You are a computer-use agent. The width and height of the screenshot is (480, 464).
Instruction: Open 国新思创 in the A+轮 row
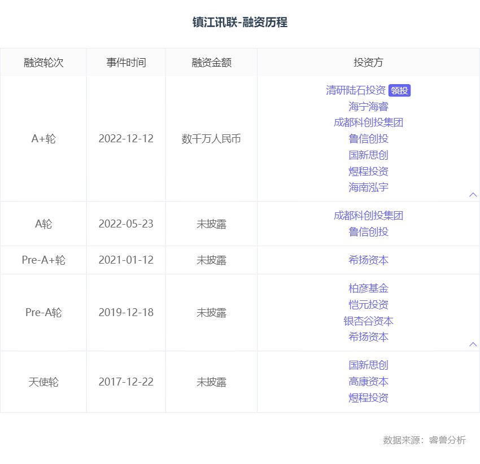pyautogui.click(x=368, y=155)
